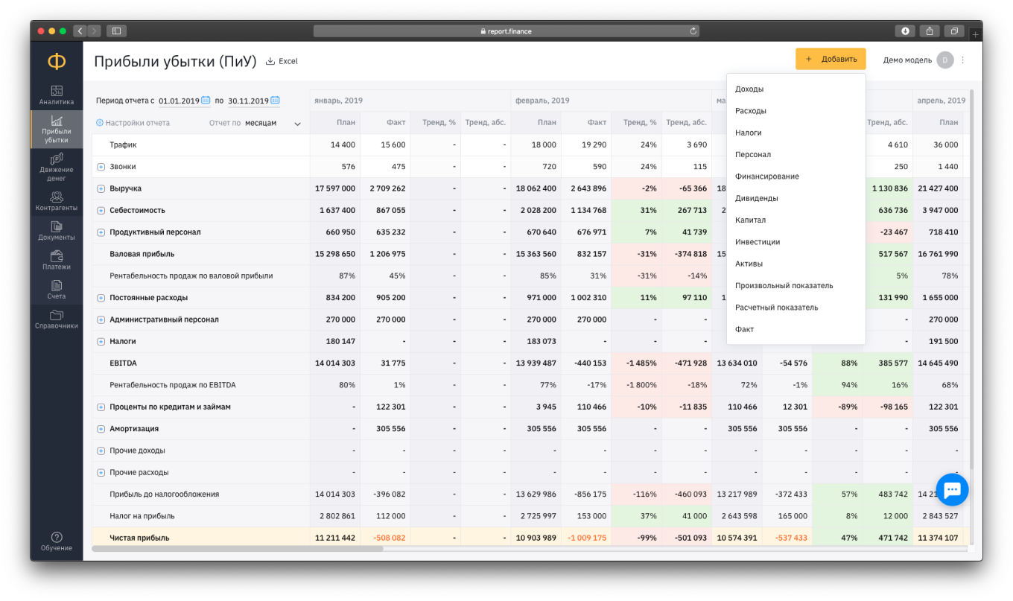Screen dimensions: 1013x601
Task: Open the Счета sidebar section
Action: (57, 290)
